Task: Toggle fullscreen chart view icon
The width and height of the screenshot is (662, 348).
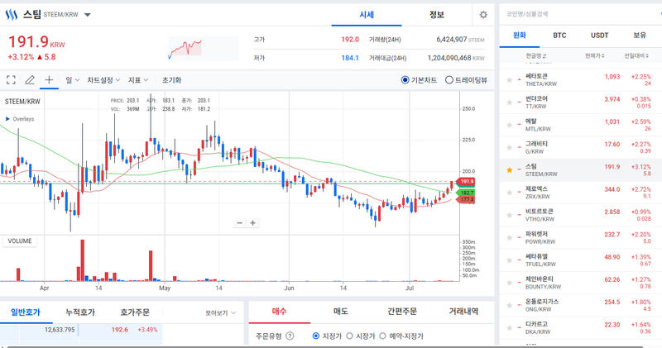Action: coord(11,79)
